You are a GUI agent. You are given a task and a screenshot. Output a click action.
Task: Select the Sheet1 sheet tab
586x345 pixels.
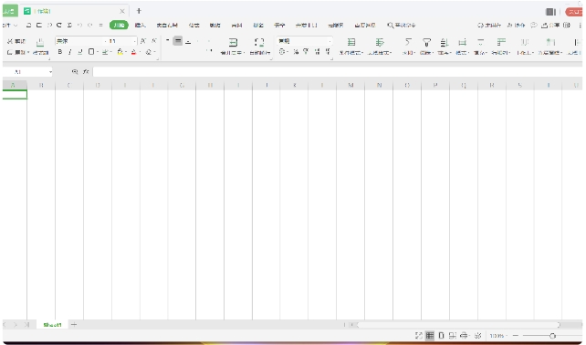coord(52,324)
